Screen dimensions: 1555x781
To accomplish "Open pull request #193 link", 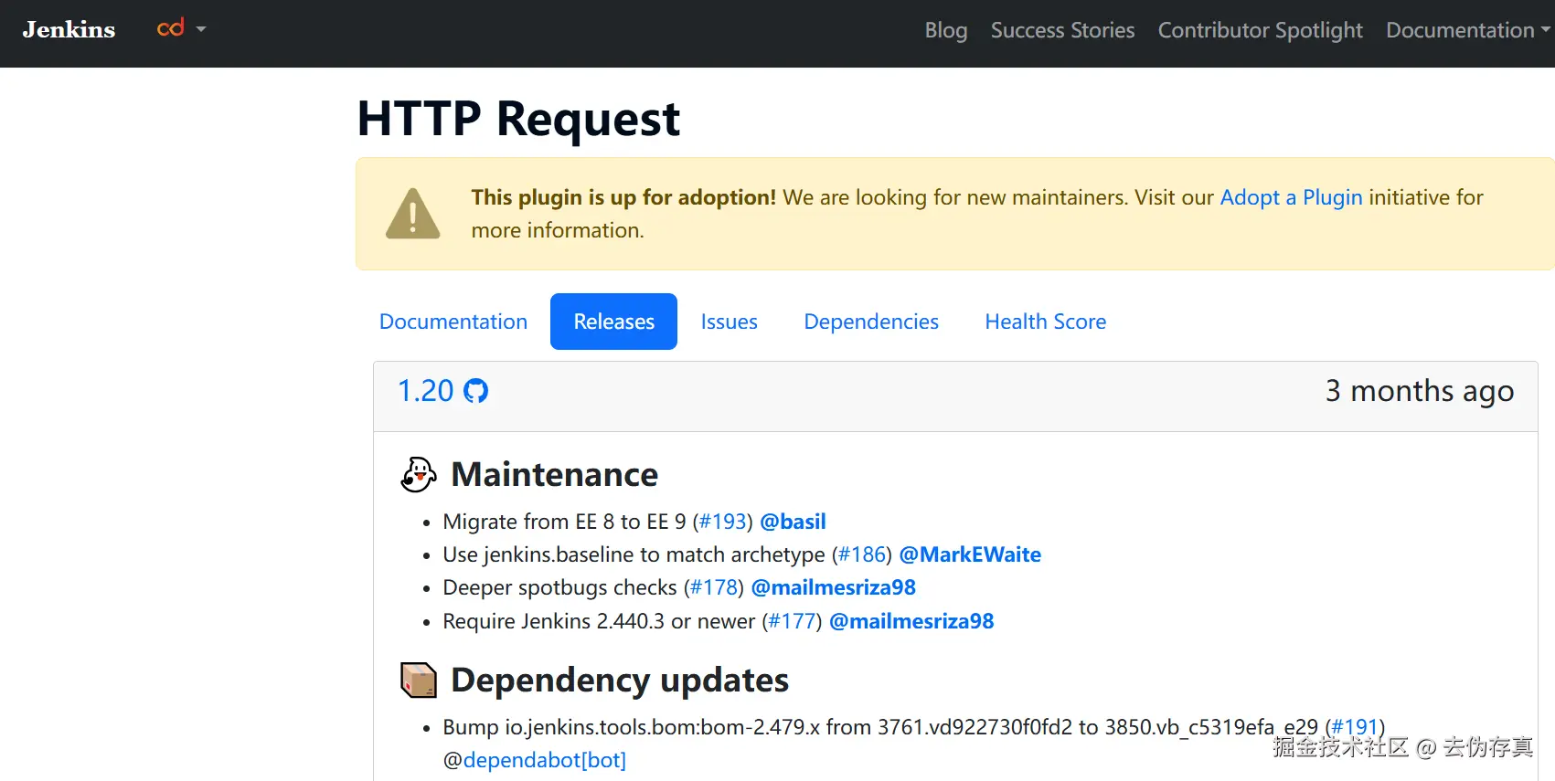I will point(723,522).
